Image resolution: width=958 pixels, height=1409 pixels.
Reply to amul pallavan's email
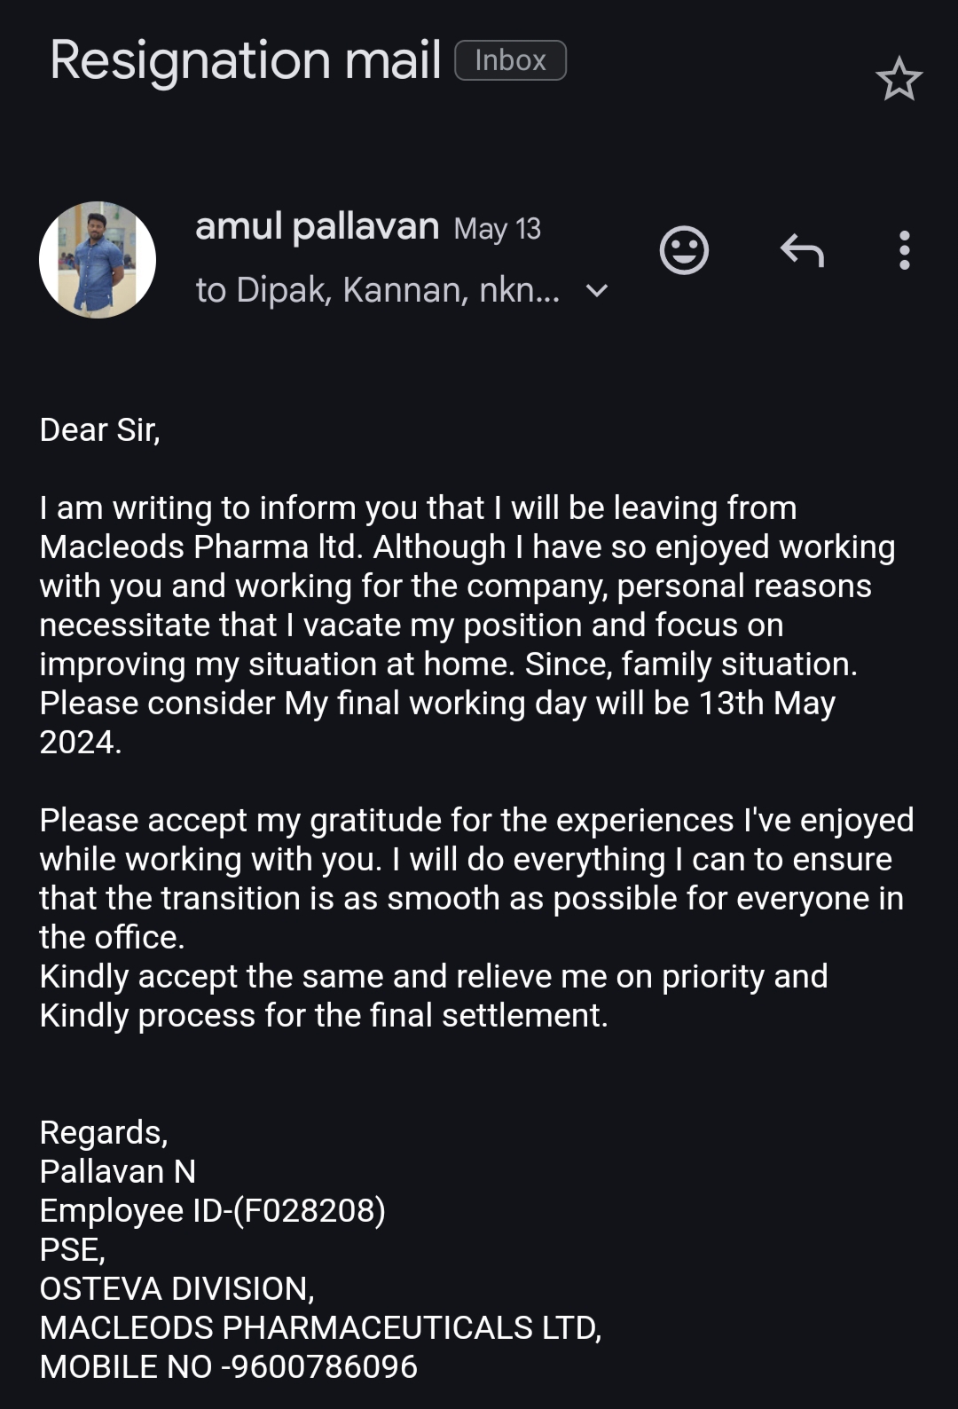pos(802,250)
